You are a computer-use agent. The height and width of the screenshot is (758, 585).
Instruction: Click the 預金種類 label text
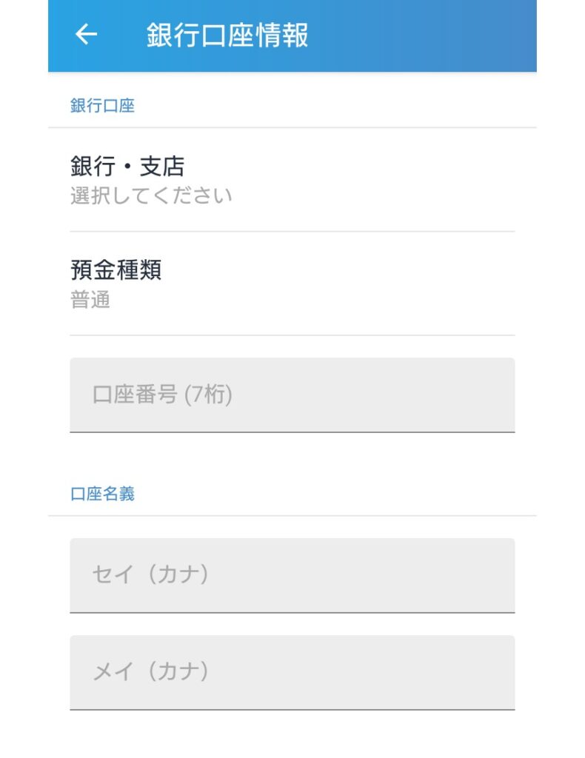tap(116, 269)
